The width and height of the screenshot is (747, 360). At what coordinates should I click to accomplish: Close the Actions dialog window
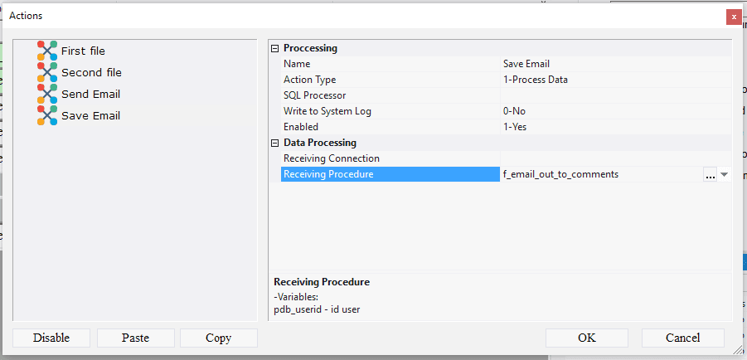(x=734, y=16)
